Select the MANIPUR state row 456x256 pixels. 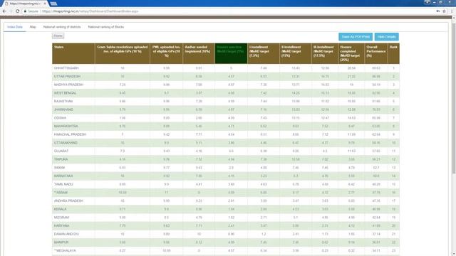226,242
